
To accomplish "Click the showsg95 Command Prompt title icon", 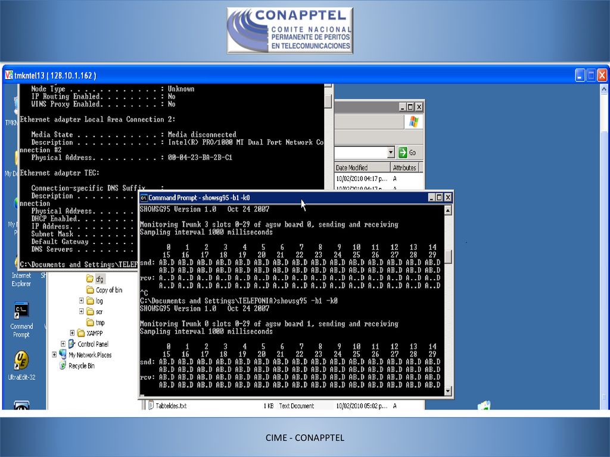I will pyautogui.click(x=144, y=198).
